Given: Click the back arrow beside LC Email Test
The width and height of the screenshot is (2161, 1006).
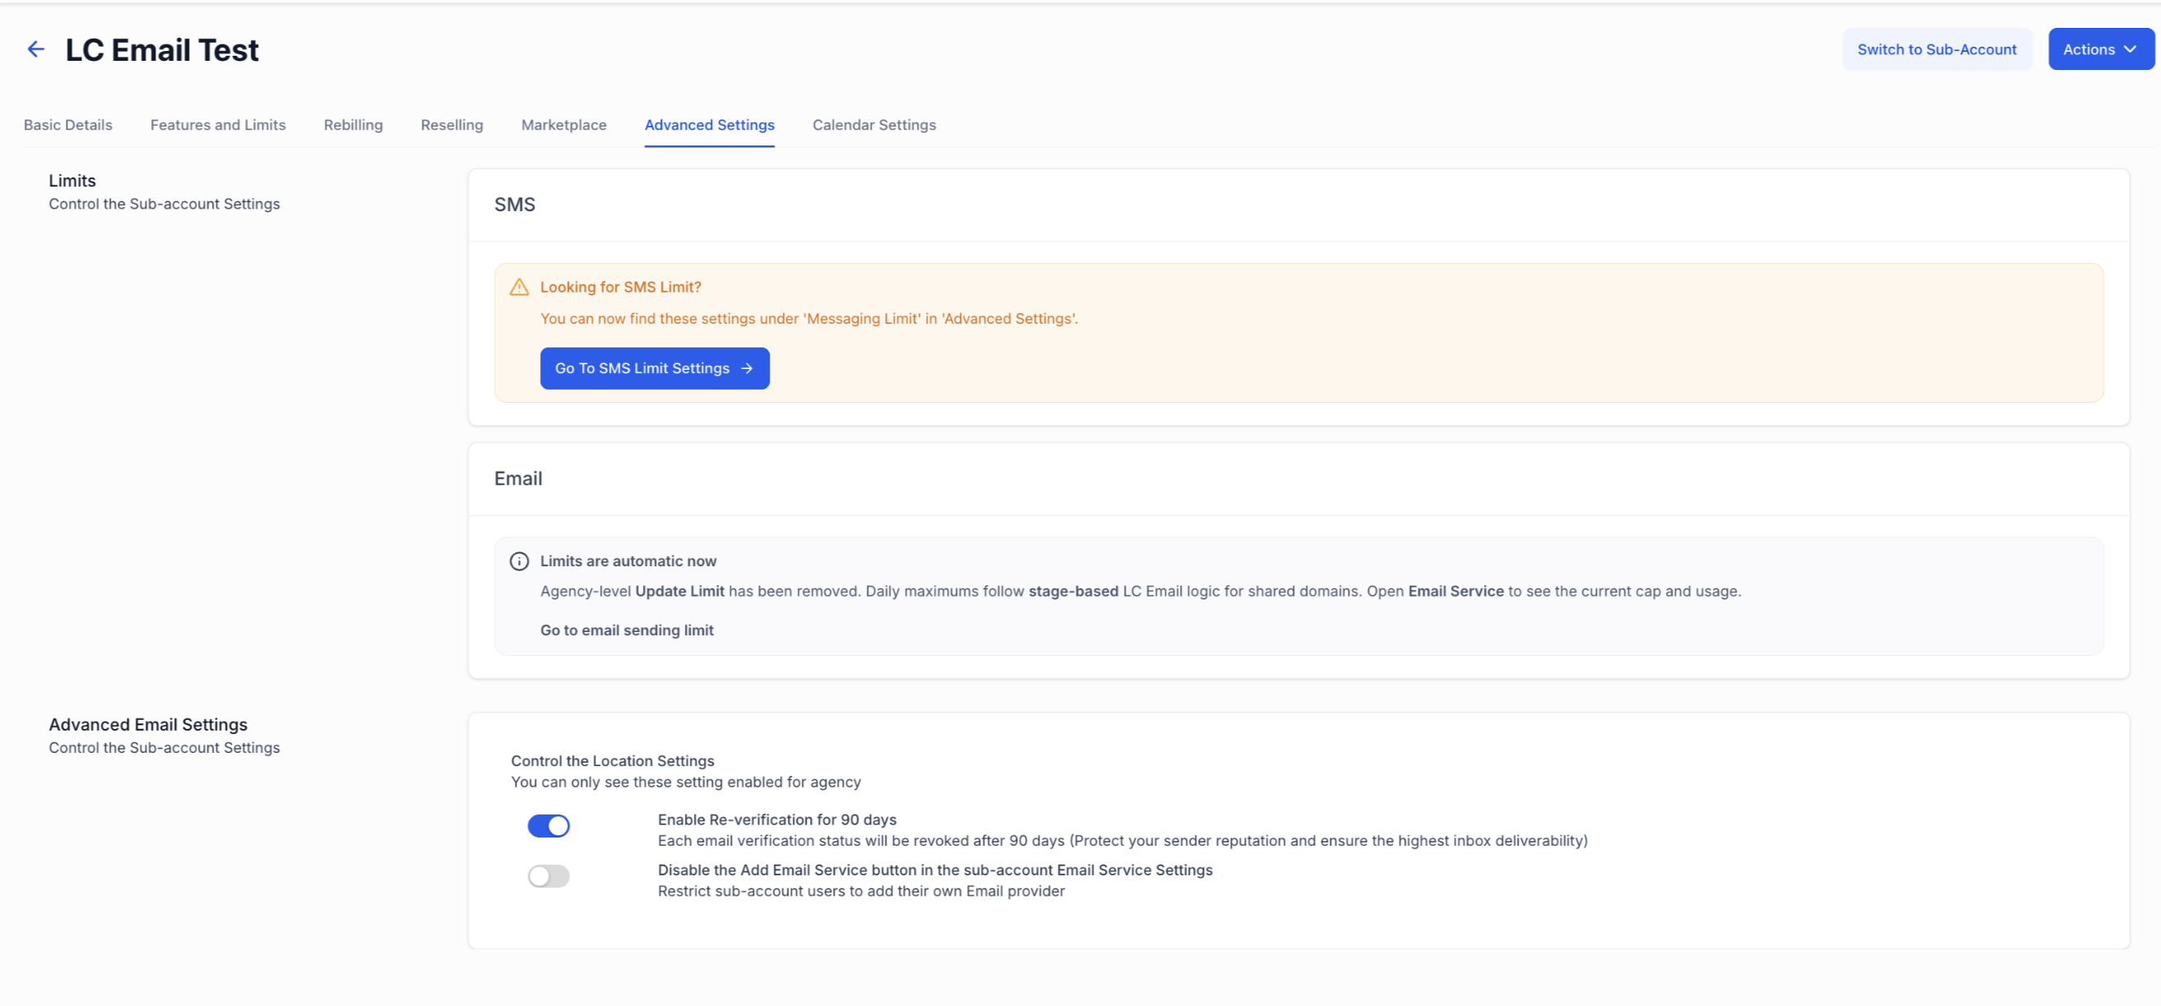Looking at the screenshot, I should click(35, 49).
